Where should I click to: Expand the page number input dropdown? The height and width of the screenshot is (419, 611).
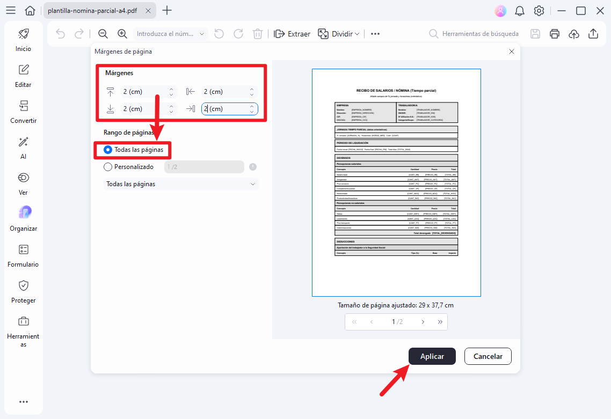coord(202,34)
